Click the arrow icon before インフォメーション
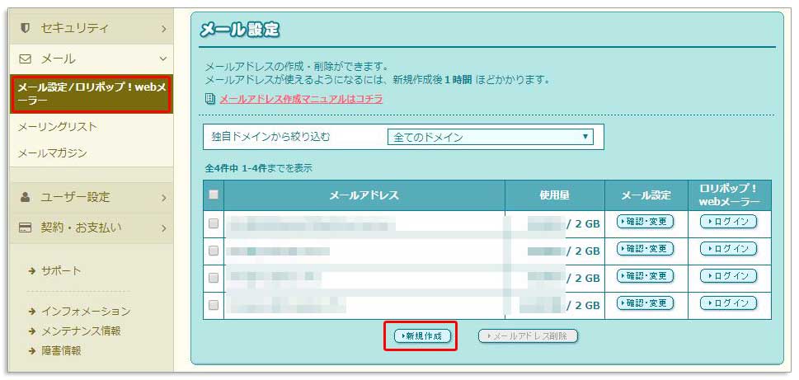This screenshot has height=380, width=799. [33, 312]
